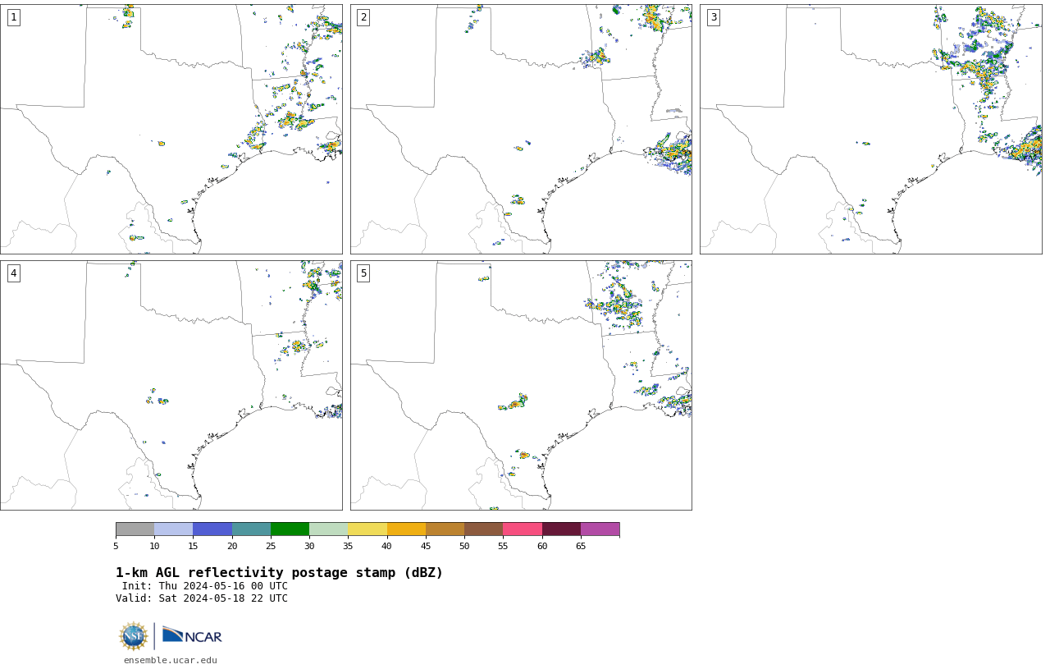Click the yellow 35-40 dBZ swatch

click(367, 529)
